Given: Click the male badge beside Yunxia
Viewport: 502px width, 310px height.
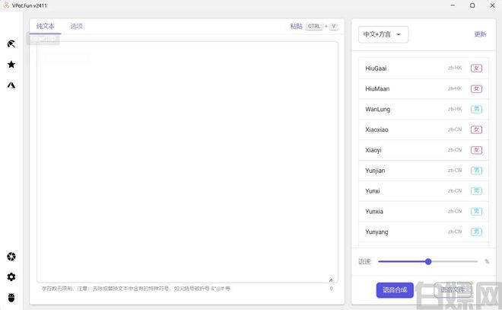Looking at the screenshot, I should click(476, 211).
